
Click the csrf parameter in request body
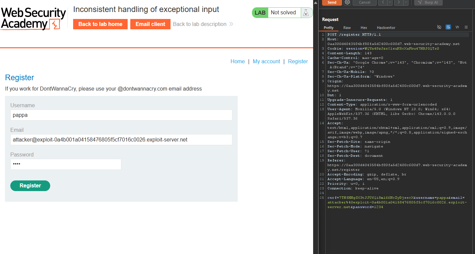[x=370, y=198]
